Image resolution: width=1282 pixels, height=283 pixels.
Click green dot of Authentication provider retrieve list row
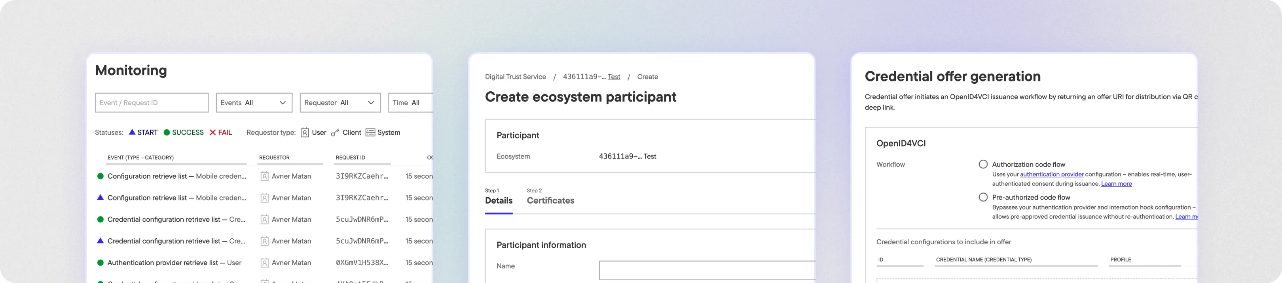100,262
